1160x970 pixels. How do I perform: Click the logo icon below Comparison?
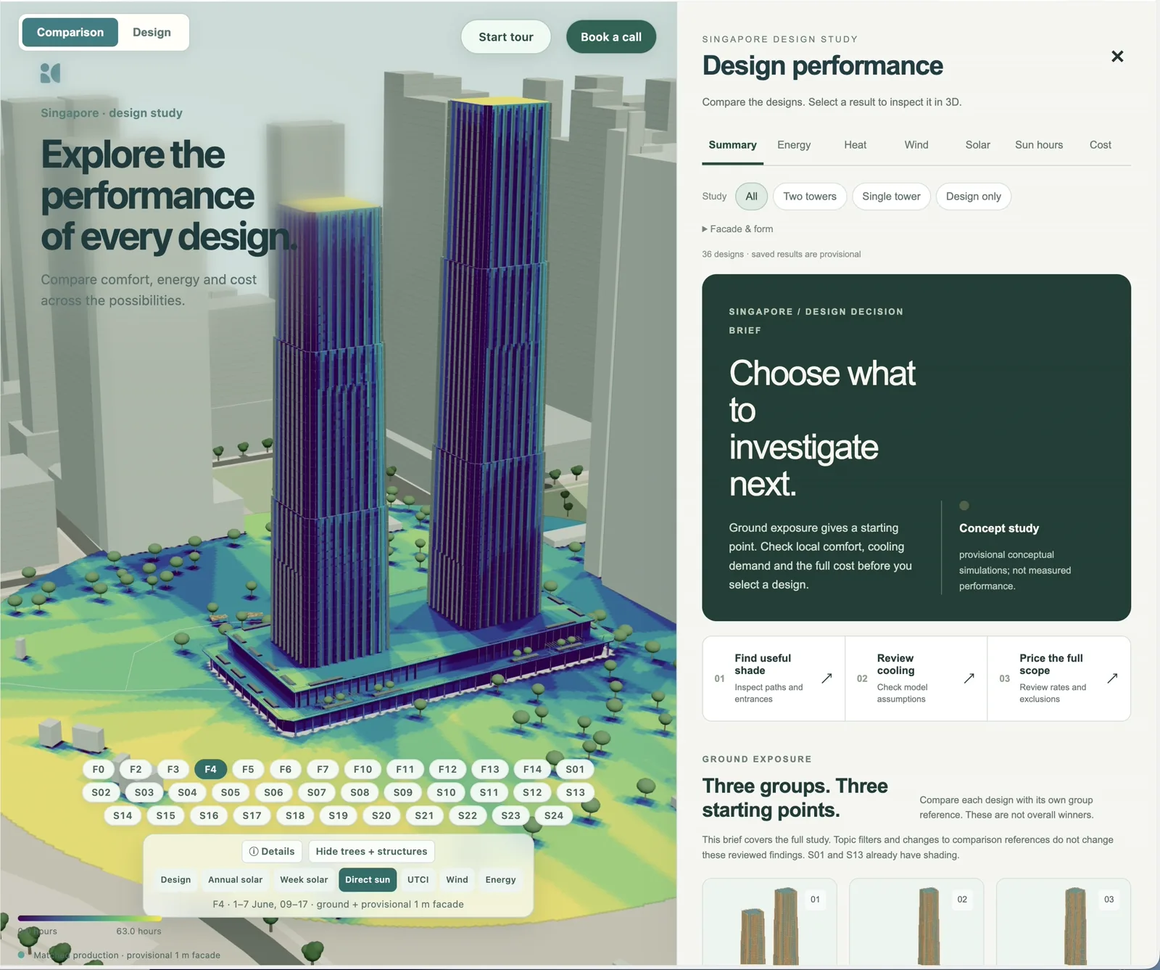pyautogui.click(x=51, y=73)
